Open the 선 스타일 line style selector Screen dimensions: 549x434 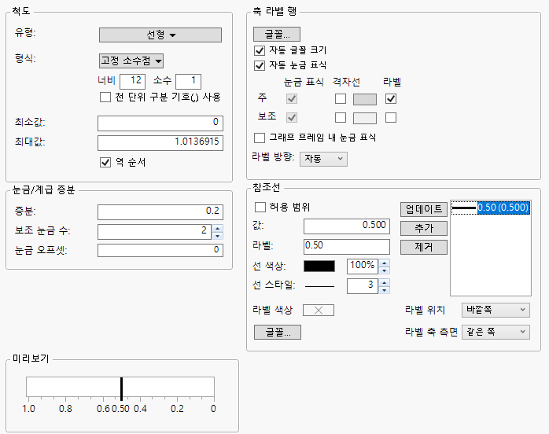pos(319,286)
